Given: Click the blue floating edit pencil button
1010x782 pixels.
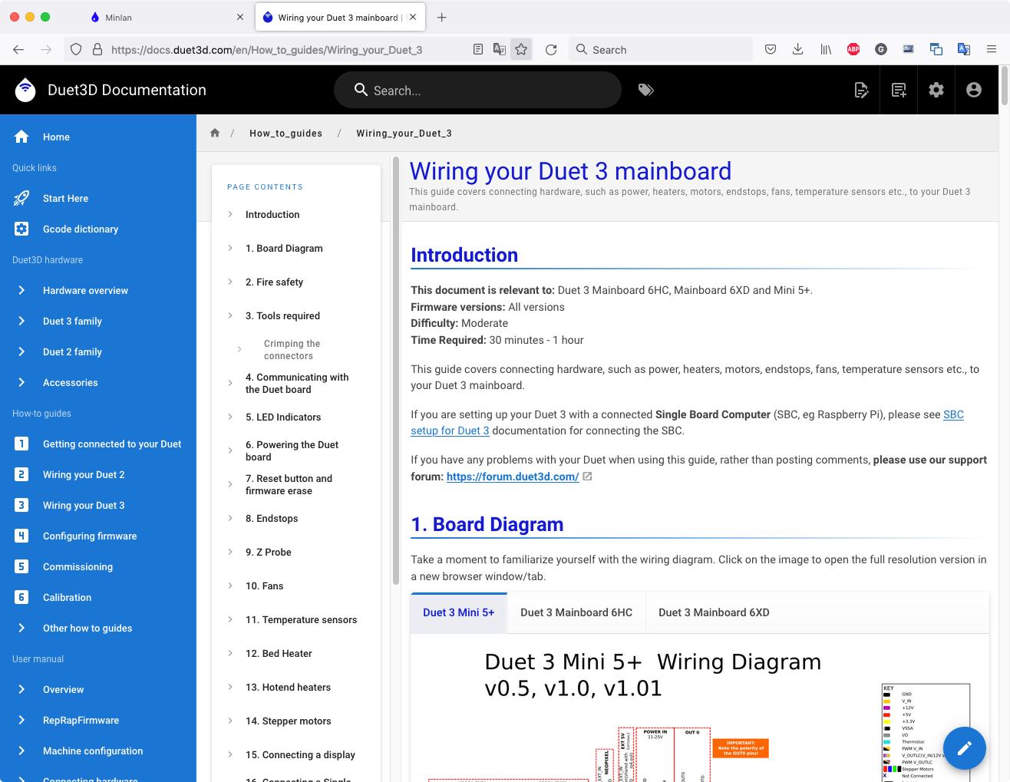Looking at the screenshot, I should 965,748.
